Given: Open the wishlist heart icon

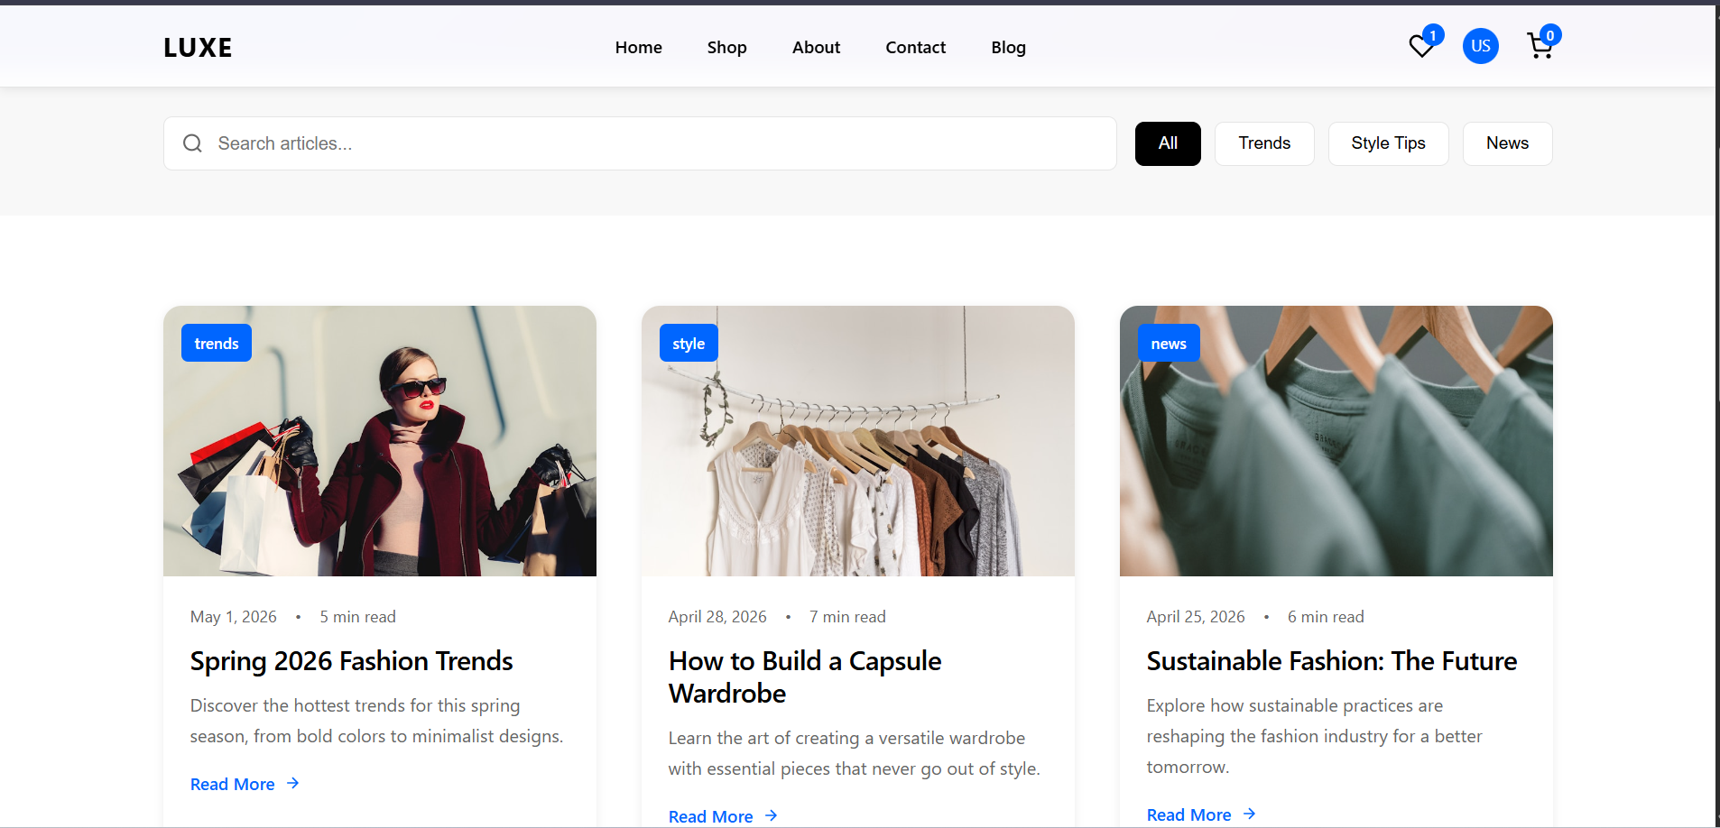Looking at the screenshot, I should click(1421, 47).
